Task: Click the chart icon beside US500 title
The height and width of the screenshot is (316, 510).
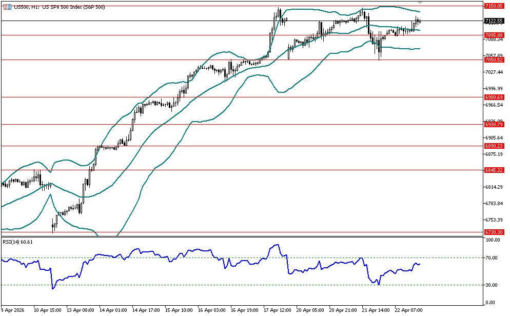Action: click(7, 7)
